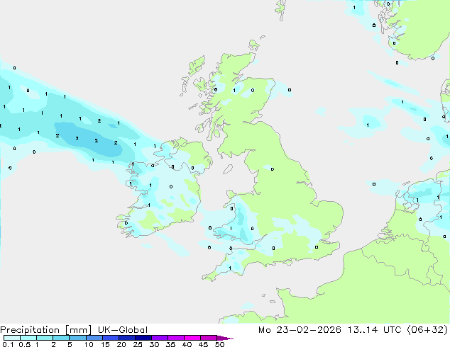Click the 20–25 mm dark blue swatch
Image resolution: width=450 pixels, height=347 pixels.
(126, 338)
